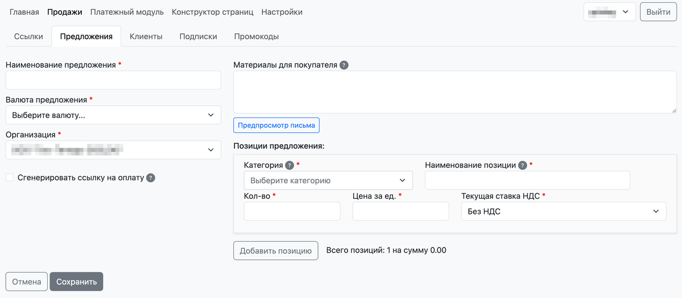
Task: Expand Текущая ставка НДС dropdown
Action: point(563,212)
